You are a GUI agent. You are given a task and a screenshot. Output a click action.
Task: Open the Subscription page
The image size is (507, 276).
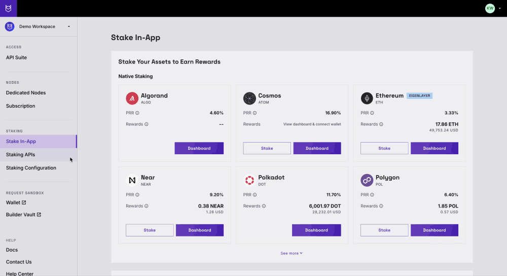click(x=21, y=106)
